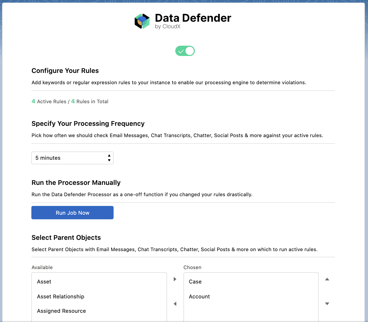368x322 pixels.
Task: Move chosen item down with down arrow
Action: (x=327, y=304)
